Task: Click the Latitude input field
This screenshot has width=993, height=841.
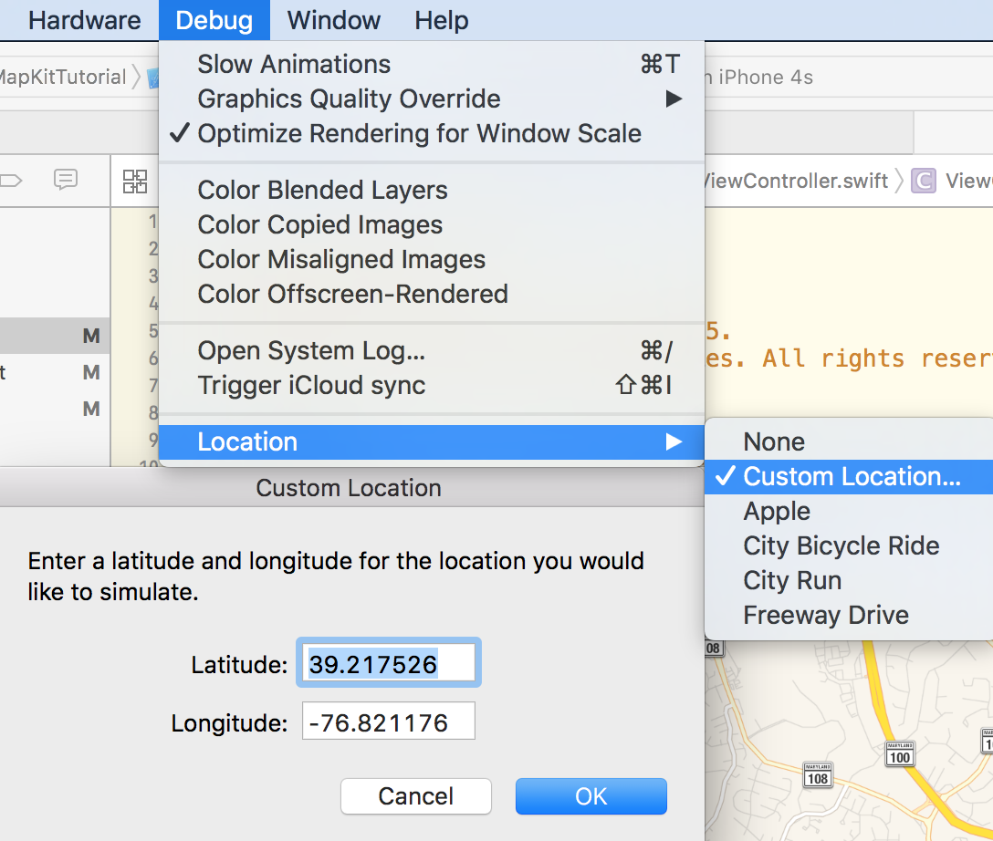Action: pos(388,662)
